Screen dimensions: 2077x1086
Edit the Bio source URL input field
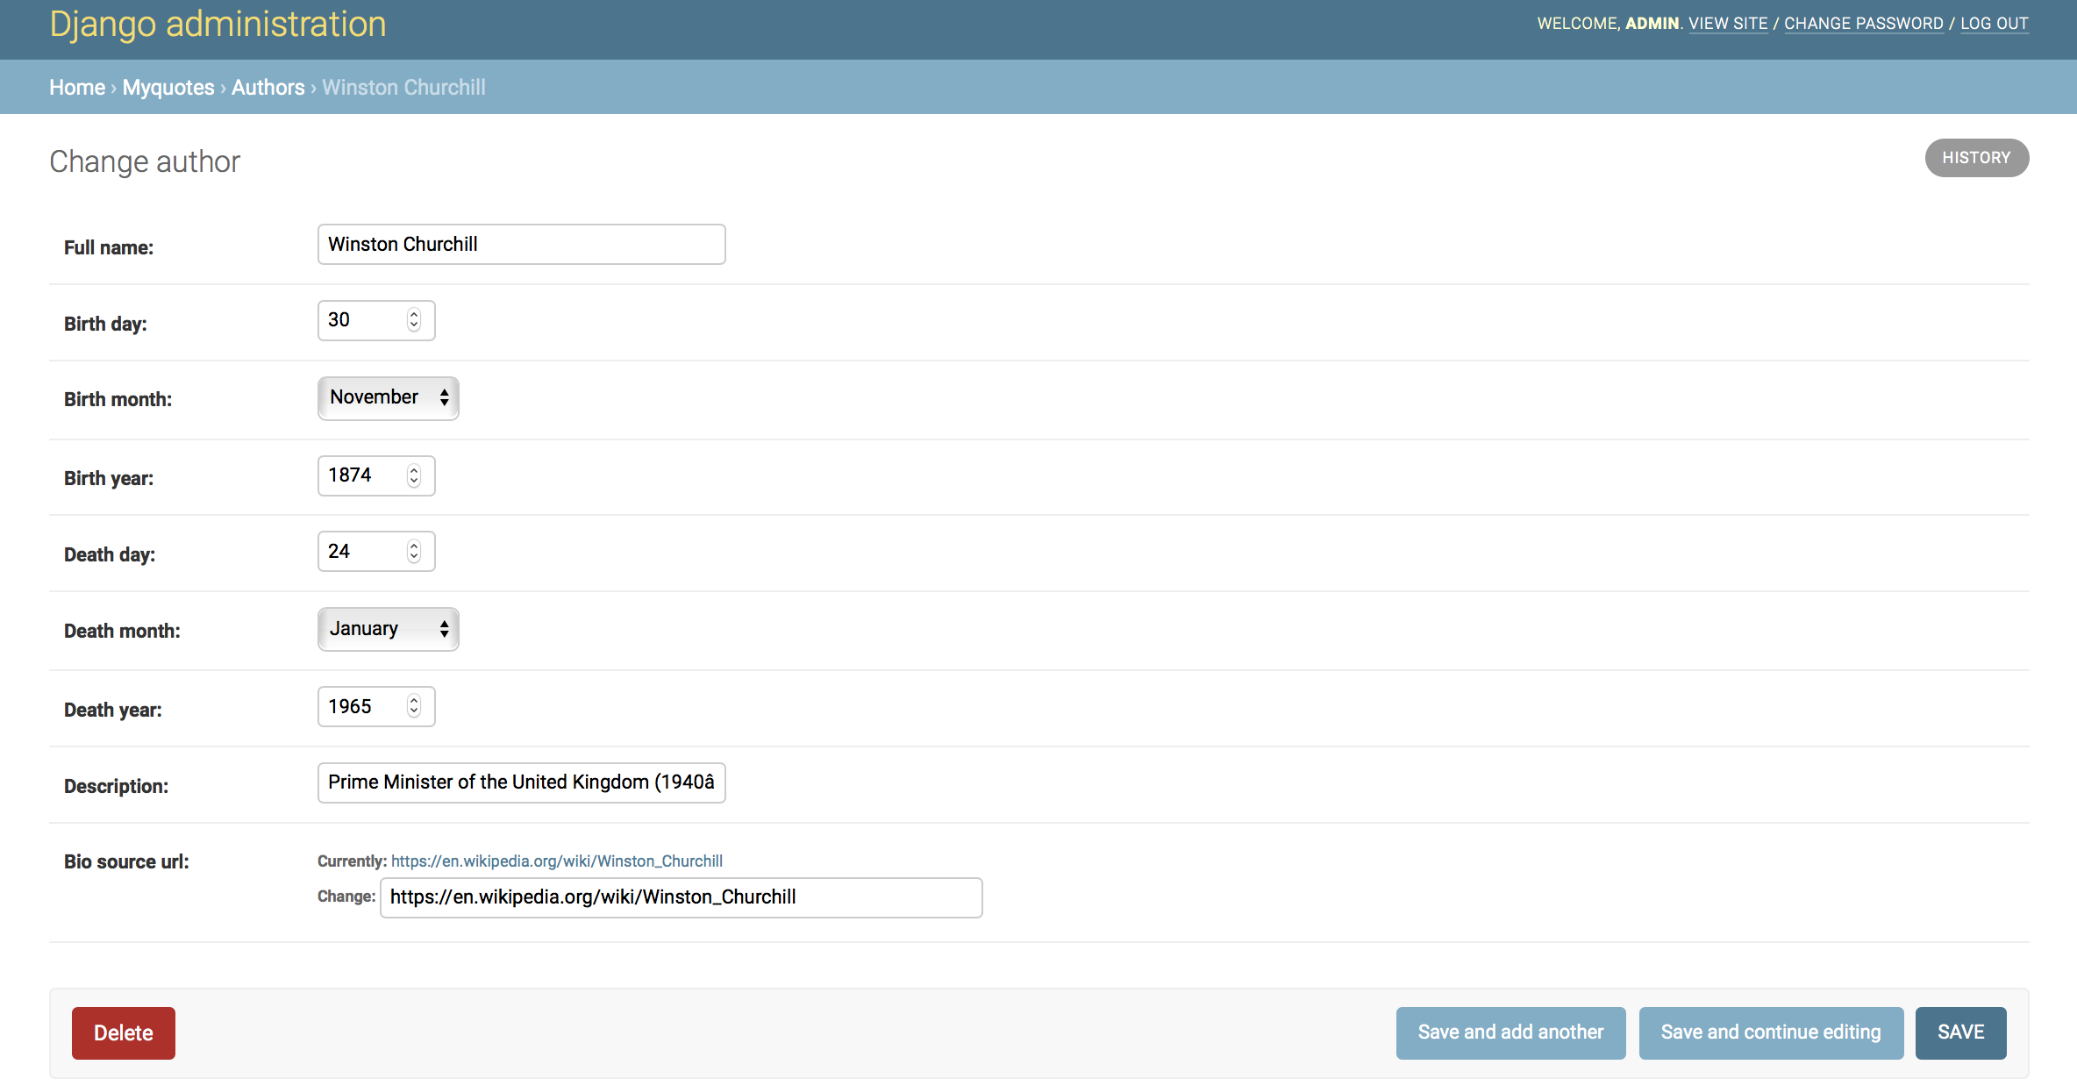pyautogui.click(x=682, y=897)
